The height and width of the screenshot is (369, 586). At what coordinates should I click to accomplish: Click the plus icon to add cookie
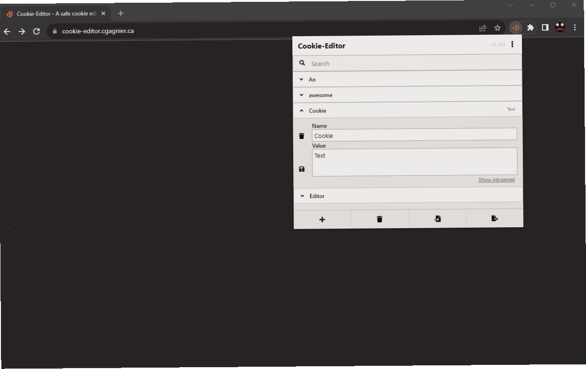coord(322,219)
